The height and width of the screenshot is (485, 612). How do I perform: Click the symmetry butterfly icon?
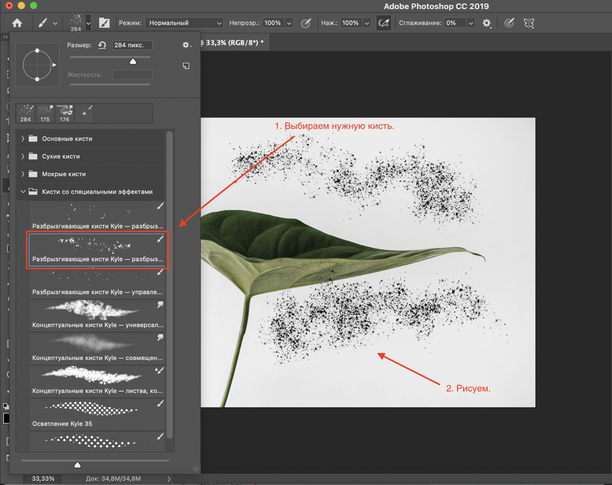click(529, 23)
